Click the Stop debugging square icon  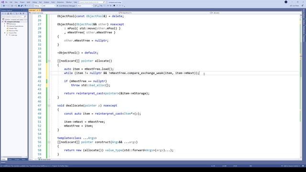[114, 6]
